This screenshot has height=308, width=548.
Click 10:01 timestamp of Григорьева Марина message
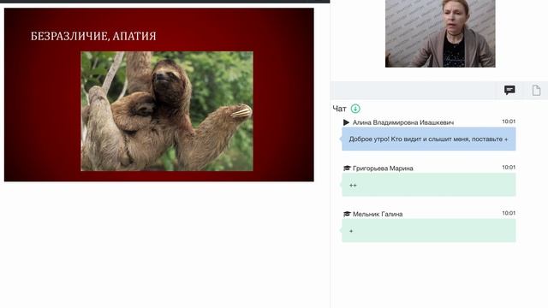[x=509, y=168]
